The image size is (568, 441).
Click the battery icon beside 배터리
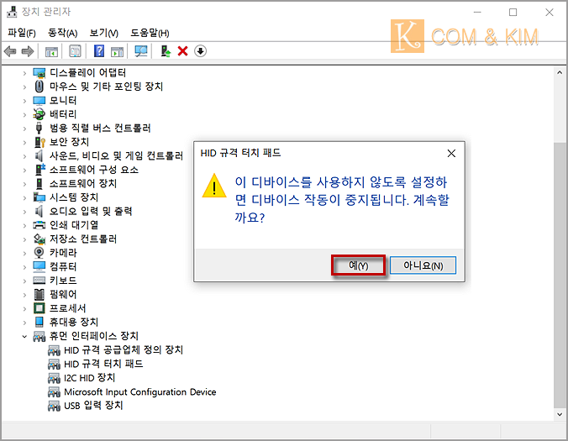tap(39, 114)
